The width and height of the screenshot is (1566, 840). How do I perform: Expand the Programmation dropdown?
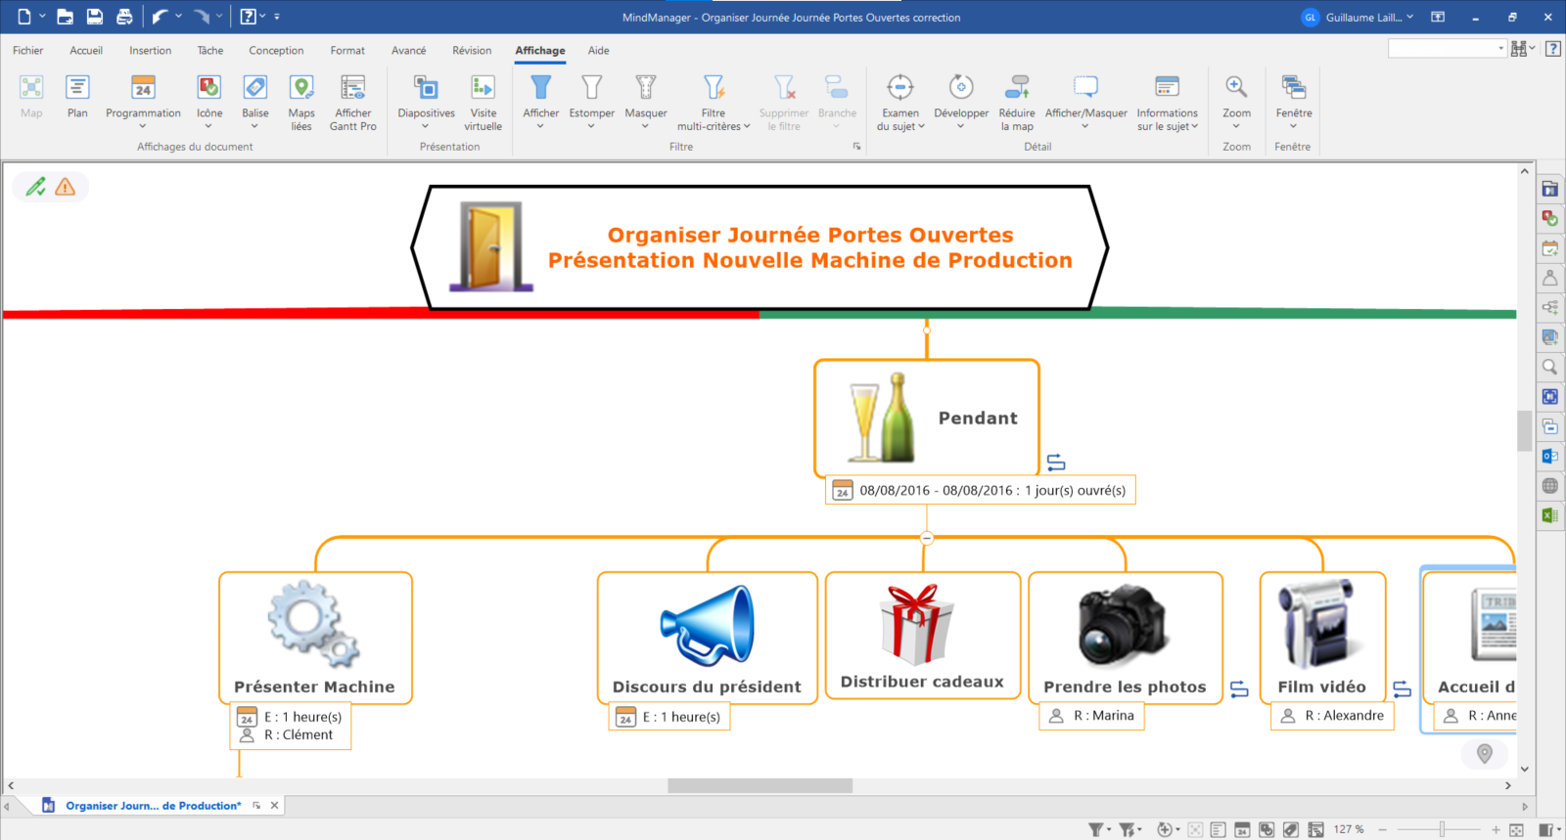point(143,125)
